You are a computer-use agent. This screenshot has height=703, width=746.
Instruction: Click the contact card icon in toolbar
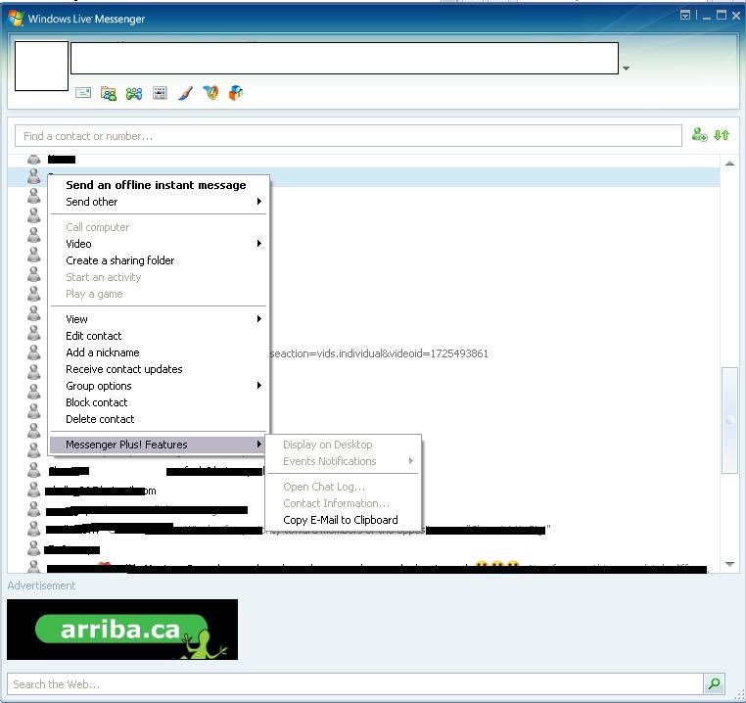tap(160, 93)
